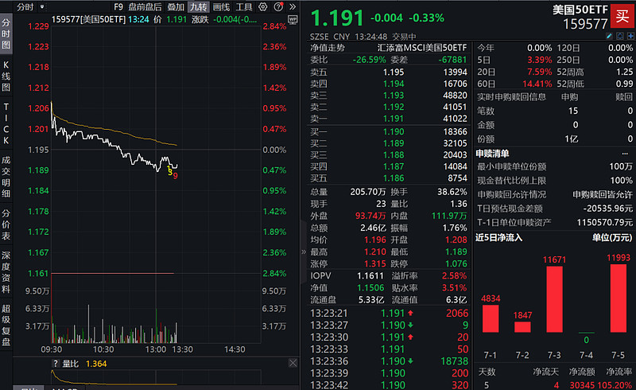Click the 7-3 net inflow bar 11671
Image resolution: width=636 pixels, height=390 pixels.
click(x=554, y=299)
